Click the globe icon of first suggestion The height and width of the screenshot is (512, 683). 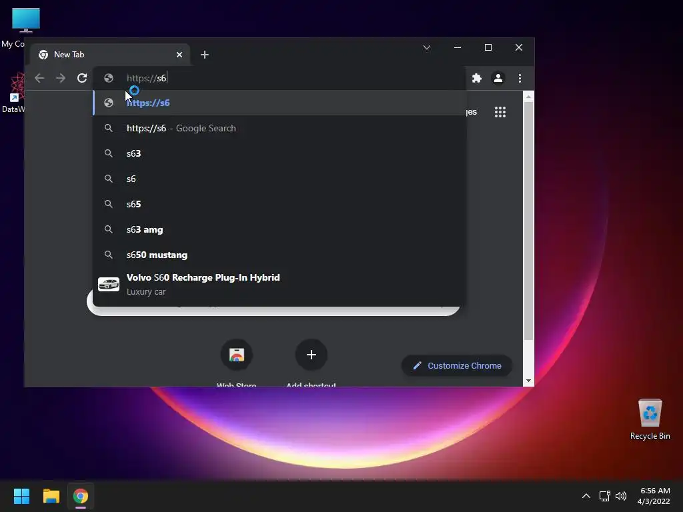tap(109, 102)
